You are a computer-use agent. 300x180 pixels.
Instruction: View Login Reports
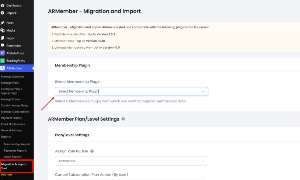pyautogui.click(x=13, y=157)
